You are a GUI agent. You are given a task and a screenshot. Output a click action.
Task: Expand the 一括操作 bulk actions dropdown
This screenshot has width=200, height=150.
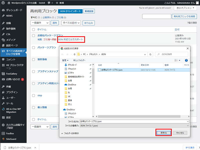pyautogui.click(x=40, y=23)
